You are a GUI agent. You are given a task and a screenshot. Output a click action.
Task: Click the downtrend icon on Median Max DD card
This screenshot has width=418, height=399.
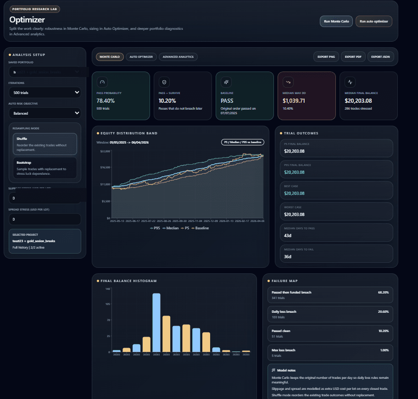pyautogui.click(x=288, y=82)
